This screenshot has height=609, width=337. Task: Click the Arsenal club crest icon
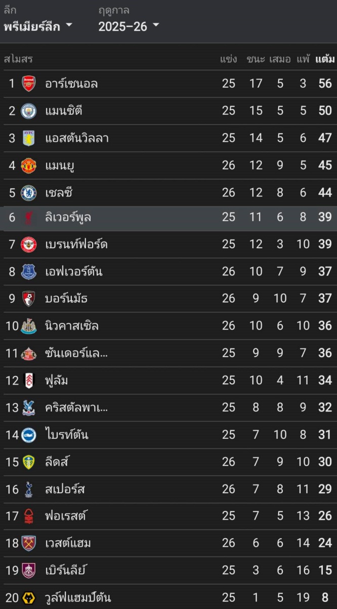click(x=29, y=84)
